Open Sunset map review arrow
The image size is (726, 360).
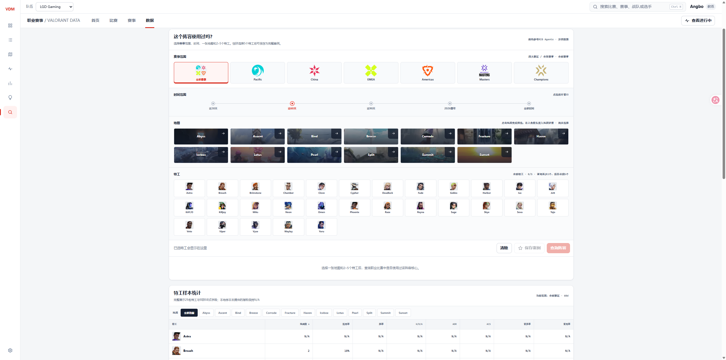click(x=507, y=152)
